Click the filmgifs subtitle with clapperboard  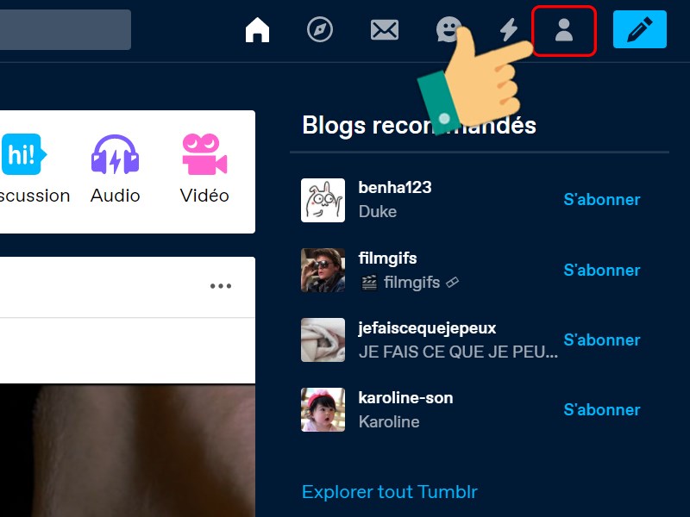409,283
